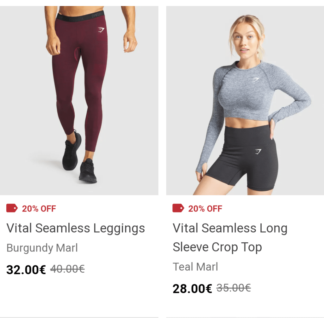The width and height of the screenshot is (324, 318).
Task: Click the Gymshark logo on burgundy leggings
Action: 101,30
